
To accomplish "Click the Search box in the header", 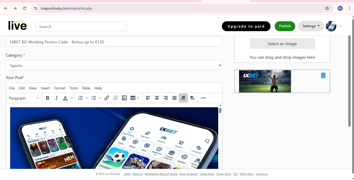I will point(81,26).
